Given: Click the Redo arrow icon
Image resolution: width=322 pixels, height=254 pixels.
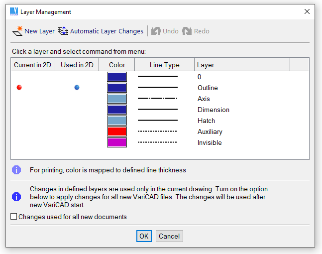Looking at the screenshot, I should point(187,31).
